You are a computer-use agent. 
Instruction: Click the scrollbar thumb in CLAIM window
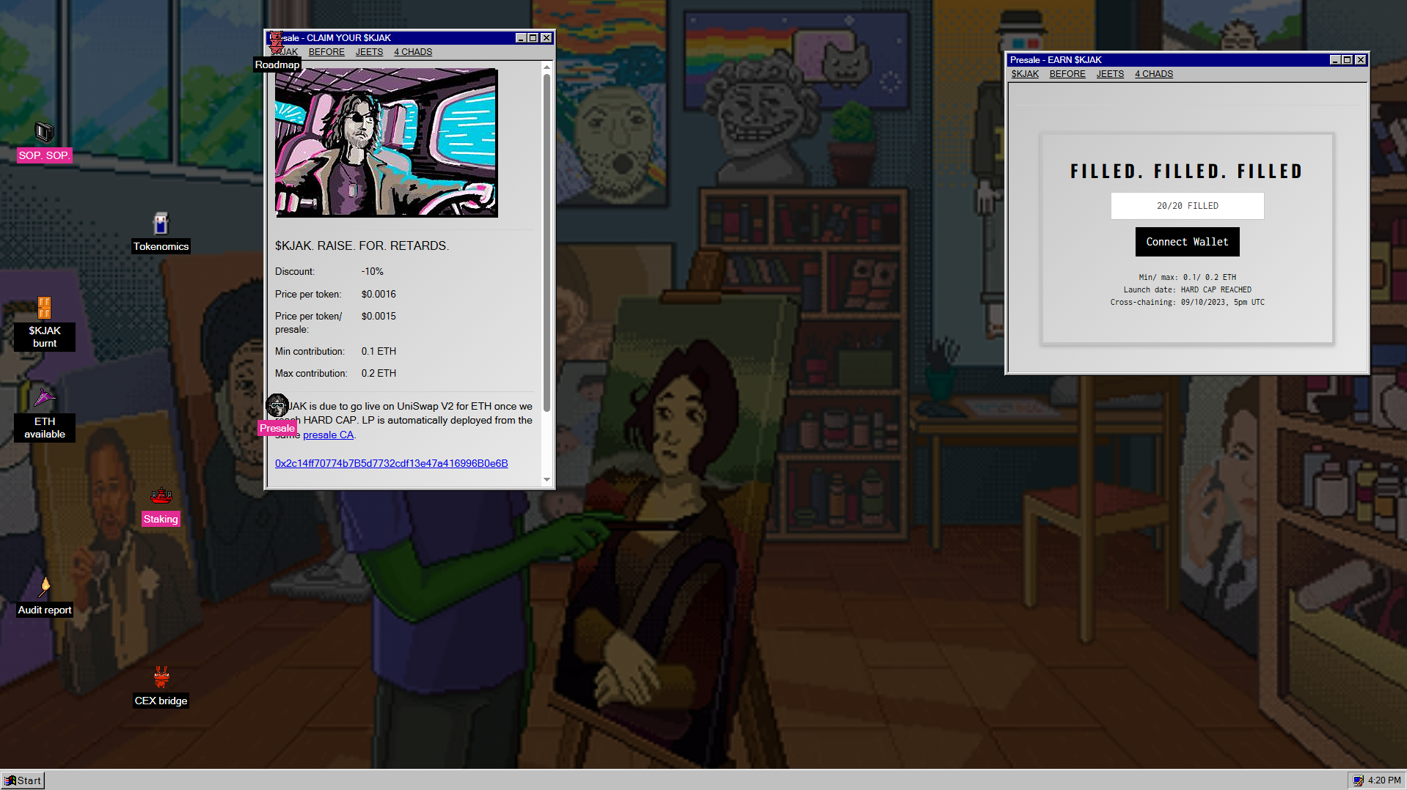(x=547, y=242)
